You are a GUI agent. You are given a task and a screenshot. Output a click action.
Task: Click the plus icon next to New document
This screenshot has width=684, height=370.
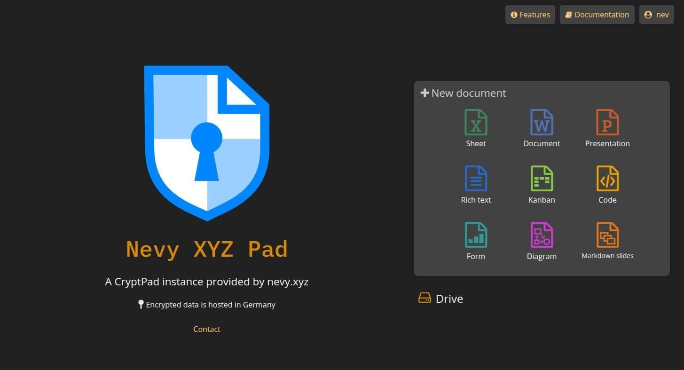pyautogui.click(x=425, y=93)
